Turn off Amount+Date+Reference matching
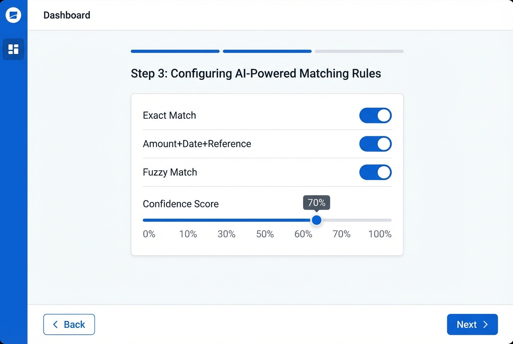 (x=375, y=144)
